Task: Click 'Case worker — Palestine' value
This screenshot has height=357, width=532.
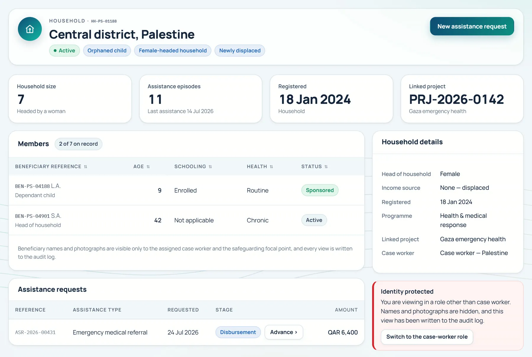Action: [x=474, y=253]
